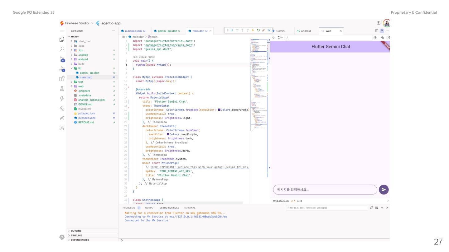The width and height of the screenshot is (449, 252).
Task: Pause execution in the debug toolbar
Action: tap(232, 30)
